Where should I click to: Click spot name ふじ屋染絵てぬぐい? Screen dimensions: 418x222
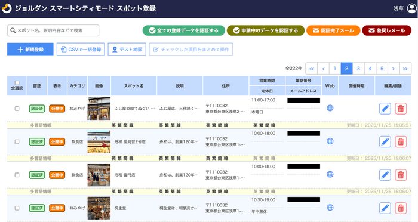[134, 109]
